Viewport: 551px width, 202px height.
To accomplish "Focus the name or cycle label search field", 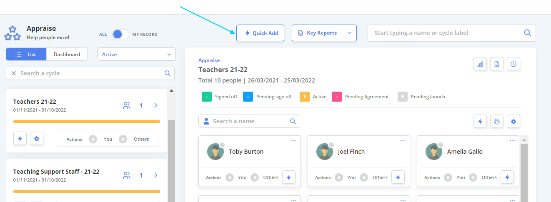I will pyautogui.click(x=451, y=33).
